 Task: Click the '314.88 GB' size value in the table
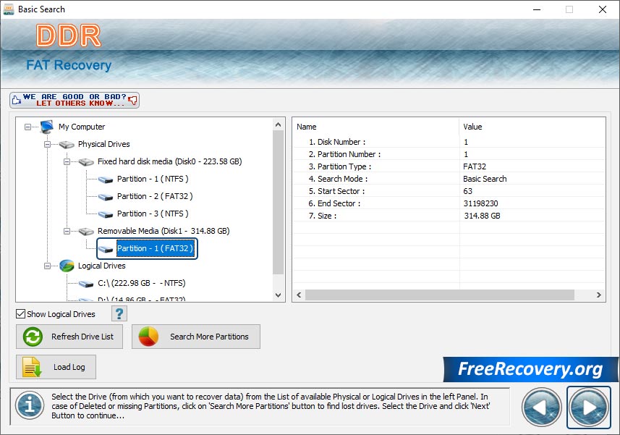[x=482, y=216]
